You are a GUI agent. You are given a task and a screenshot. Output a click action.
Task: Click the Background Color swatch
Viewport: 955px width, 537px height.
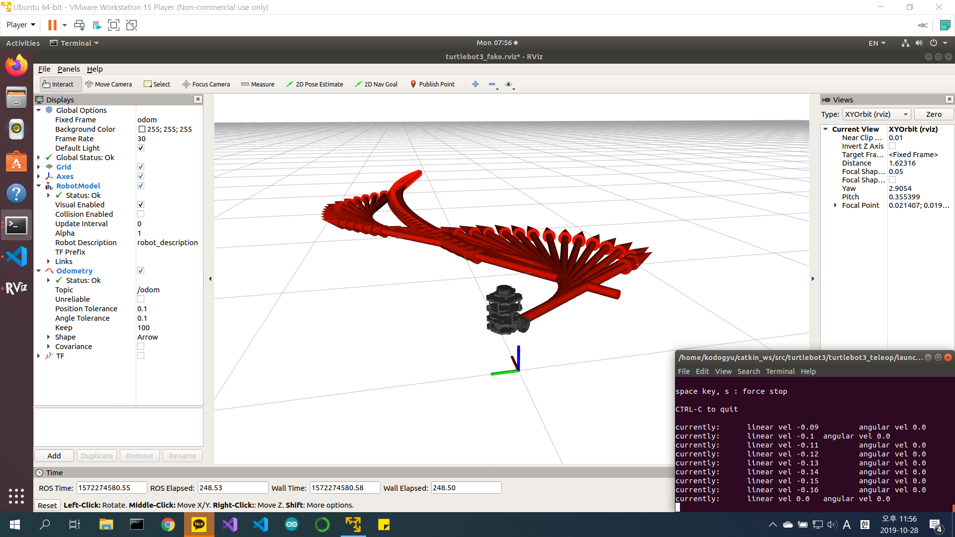[142, 129]
